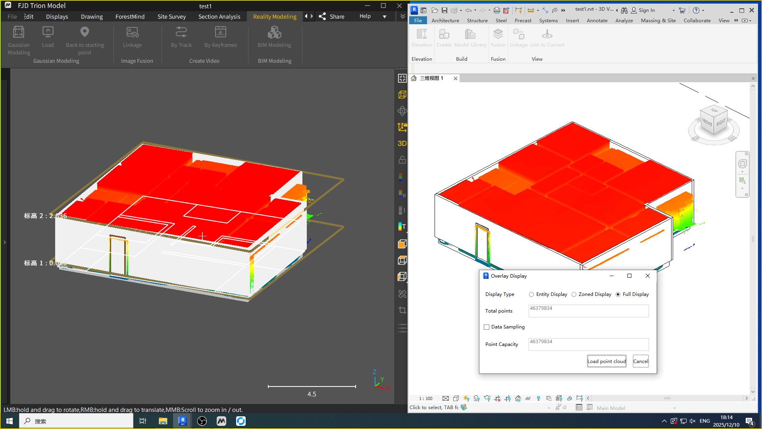Click the crop tool in sidebar

point(402,310)
